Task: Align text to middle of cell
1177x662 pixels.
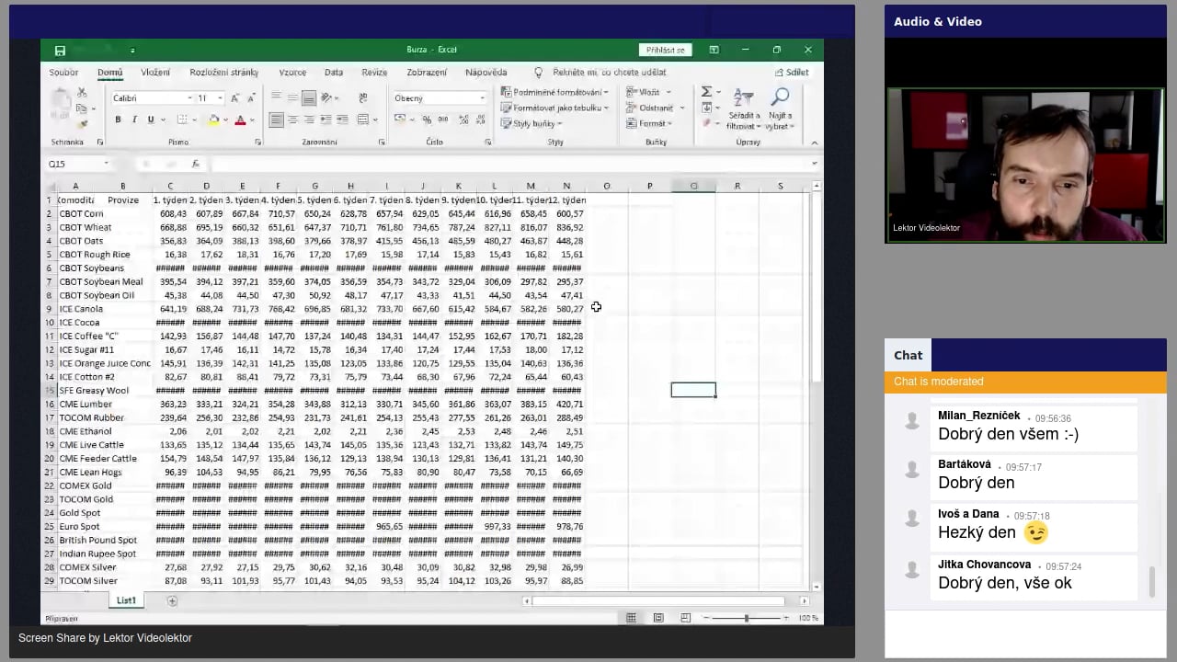Action: coord(292,97)
